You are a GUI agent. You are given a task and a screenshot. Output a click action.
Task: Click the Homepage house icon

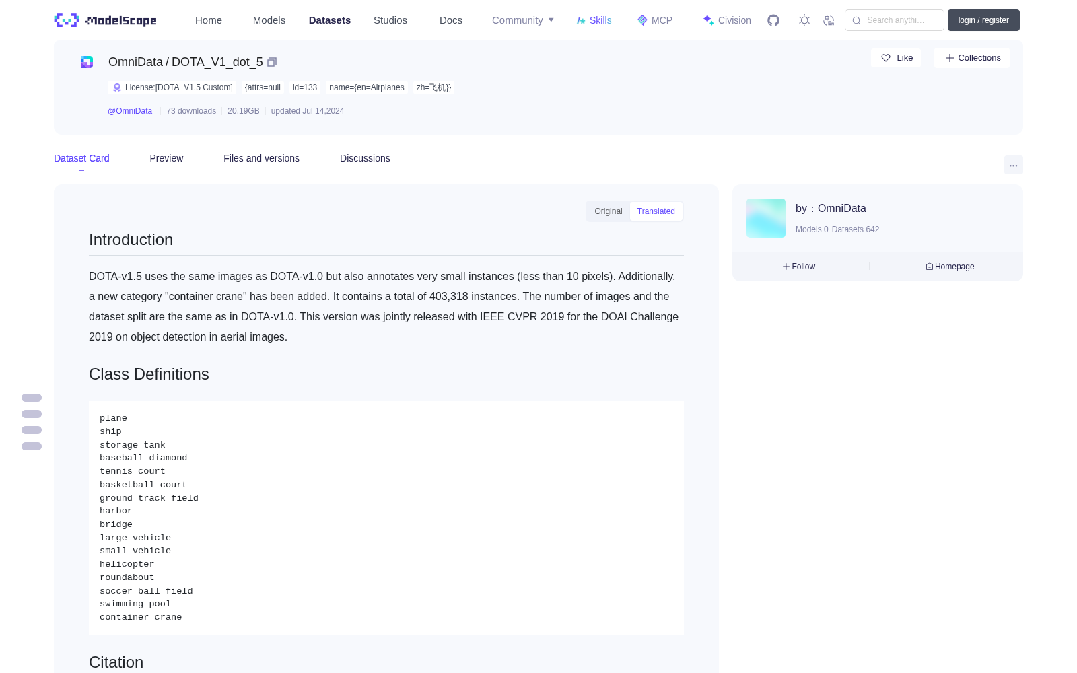(x=930, y=267)
